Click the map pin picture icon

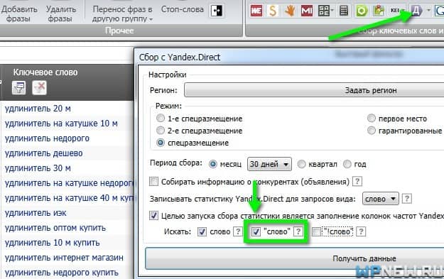tap(379, 11)
